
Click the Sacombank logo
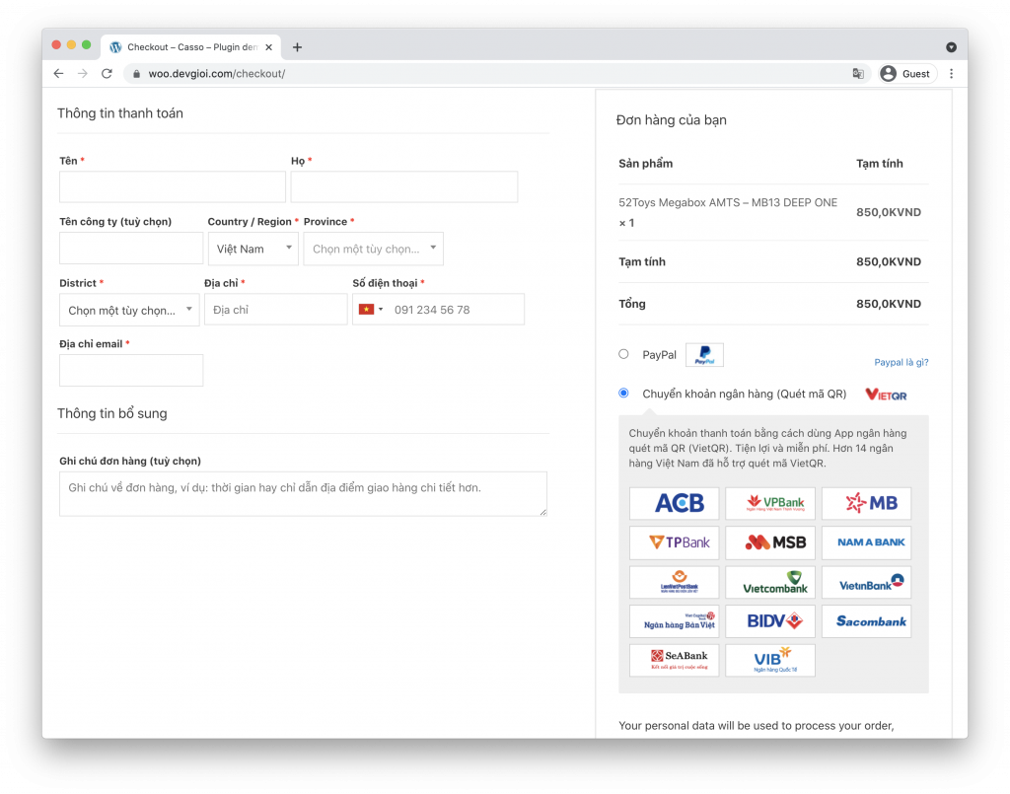tap(866, 621)
